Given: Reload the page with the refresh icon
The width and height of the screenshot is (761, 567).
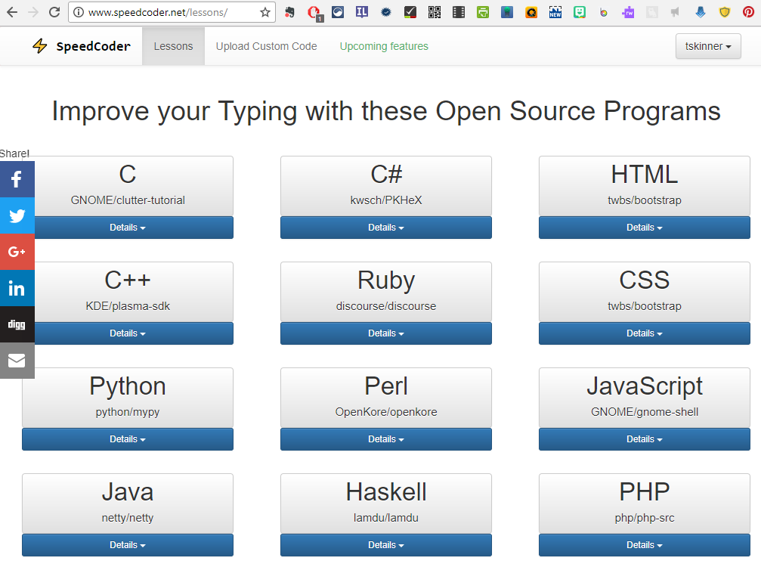Looking at the screenshot, I should tap(54, 12).
